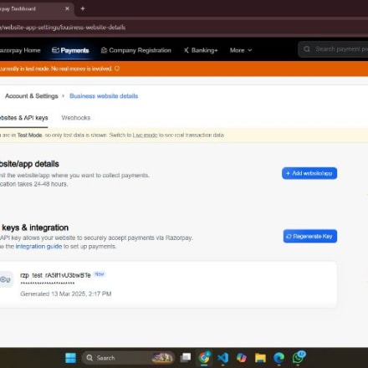368x368 pixels.
Task: Open File Explorer from the taskbar
Action: [260, 358]
